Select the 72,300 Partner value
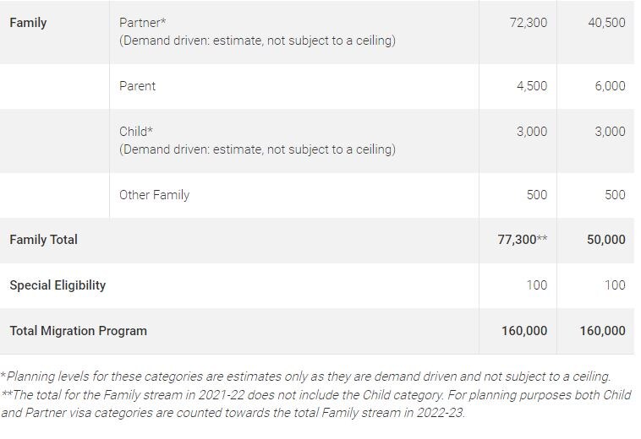Image resolution: width=641 pixels, height=439 pixels. click(528, 23)
